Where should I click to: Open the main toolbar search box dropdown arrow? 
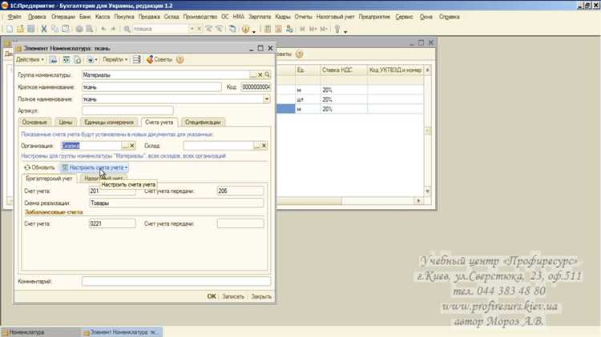[192, 29]
